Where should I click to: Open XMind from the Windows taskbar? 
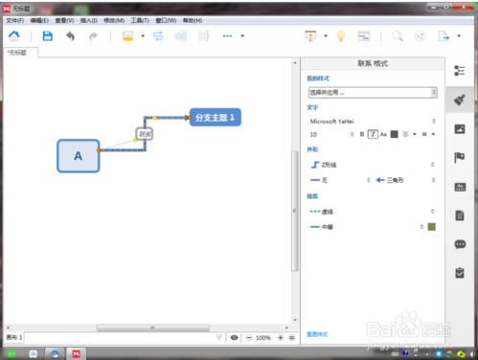coord(76,353)
